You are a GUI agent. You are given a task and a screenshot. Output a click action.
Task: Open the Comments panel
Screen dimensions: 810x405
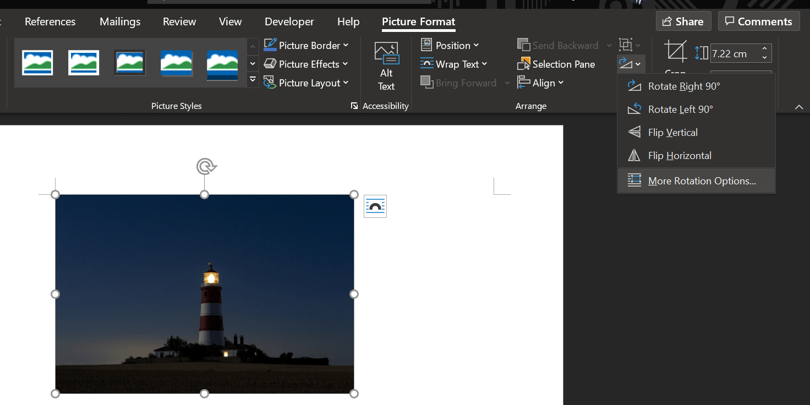point(759,21)
